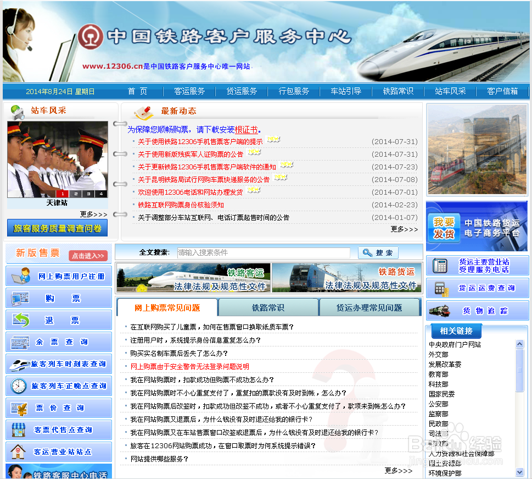
Task: Open the 铁路常识 navigation menu item
Action: [x=399, y=91]
